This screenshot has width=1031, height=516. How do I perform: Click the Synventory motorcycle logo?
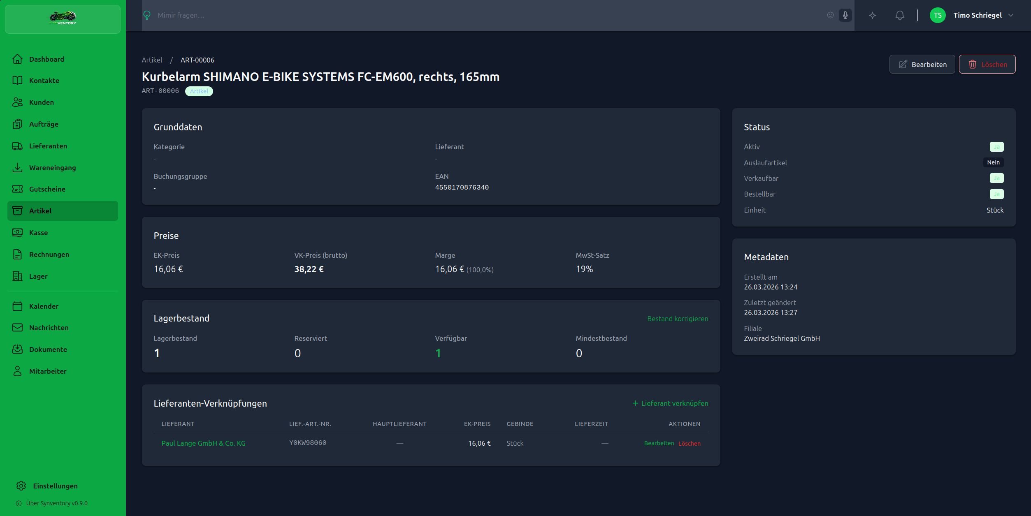point(63,17)
